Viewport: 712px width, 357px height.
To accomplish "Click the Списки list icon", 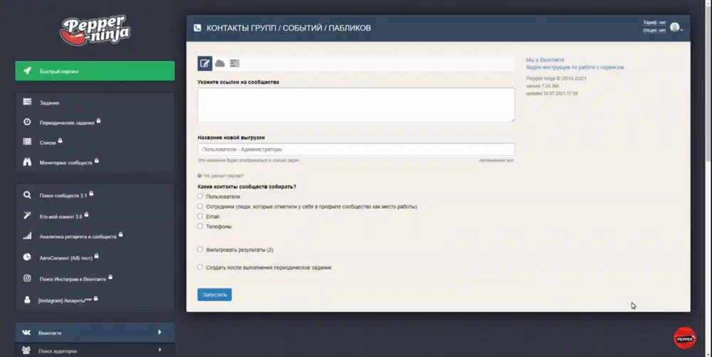I will pos(27,142).
